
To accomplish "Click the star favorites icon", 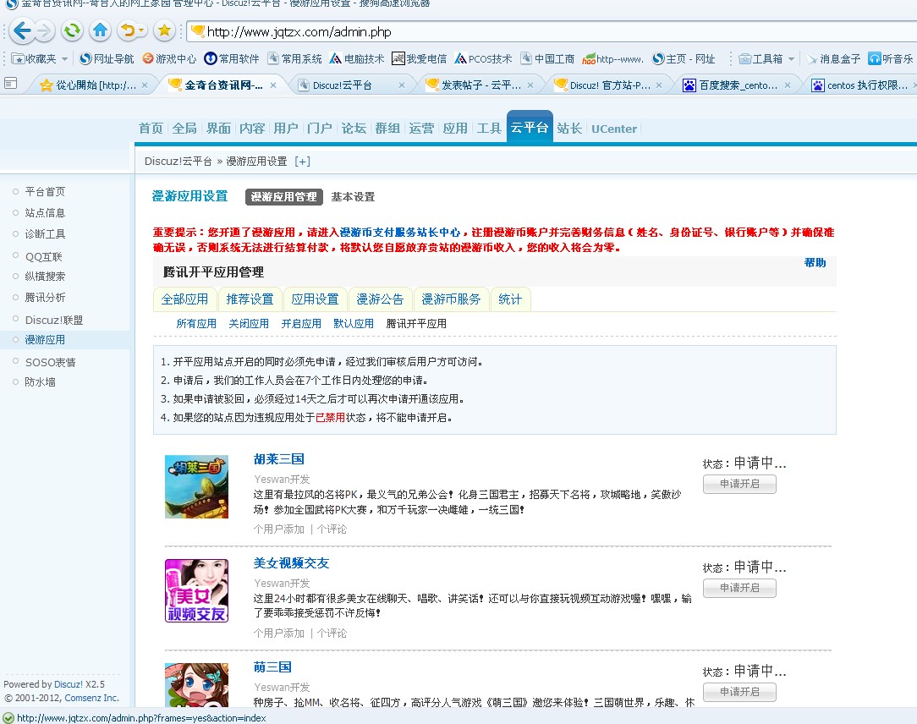I will click(165, 30).
